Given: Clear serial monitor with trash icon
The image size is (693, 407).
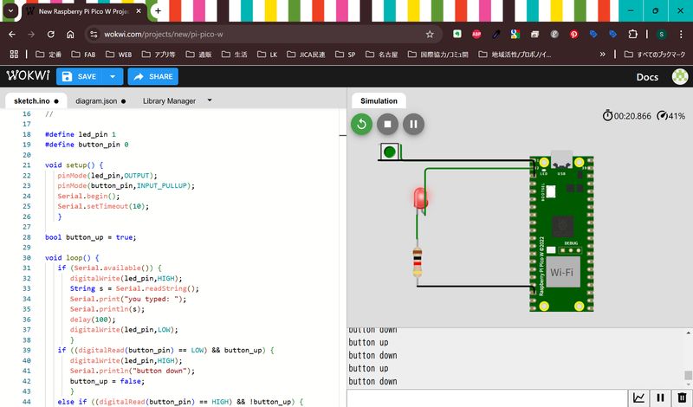Looking at the screenshot, I should tap(682, 397).
